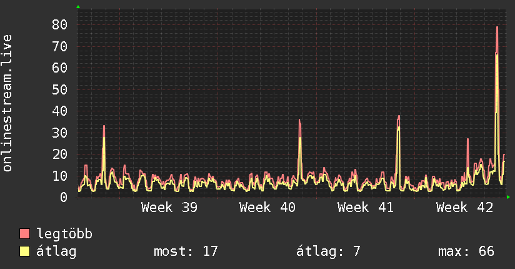
Task: Click the Week 41 axis label
Action: (x=366, y=208)
